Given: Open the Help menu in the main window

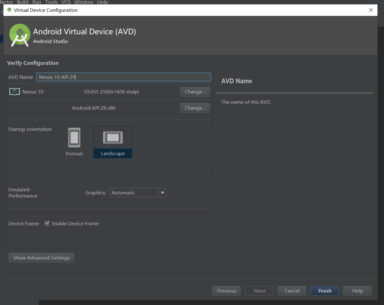Looking at the screenshot, I should [102, 2].
